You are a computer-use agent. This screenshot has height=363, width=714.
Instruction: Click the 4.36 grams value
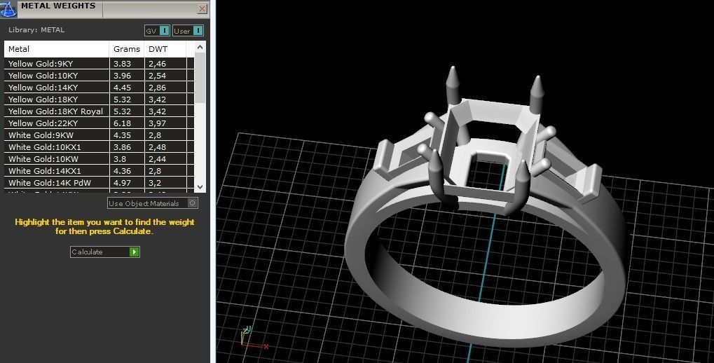coord(122,171)
